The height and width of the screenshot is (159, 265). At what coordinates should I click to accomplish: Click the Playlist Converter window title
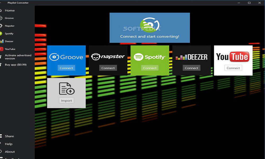pos(18,3)
